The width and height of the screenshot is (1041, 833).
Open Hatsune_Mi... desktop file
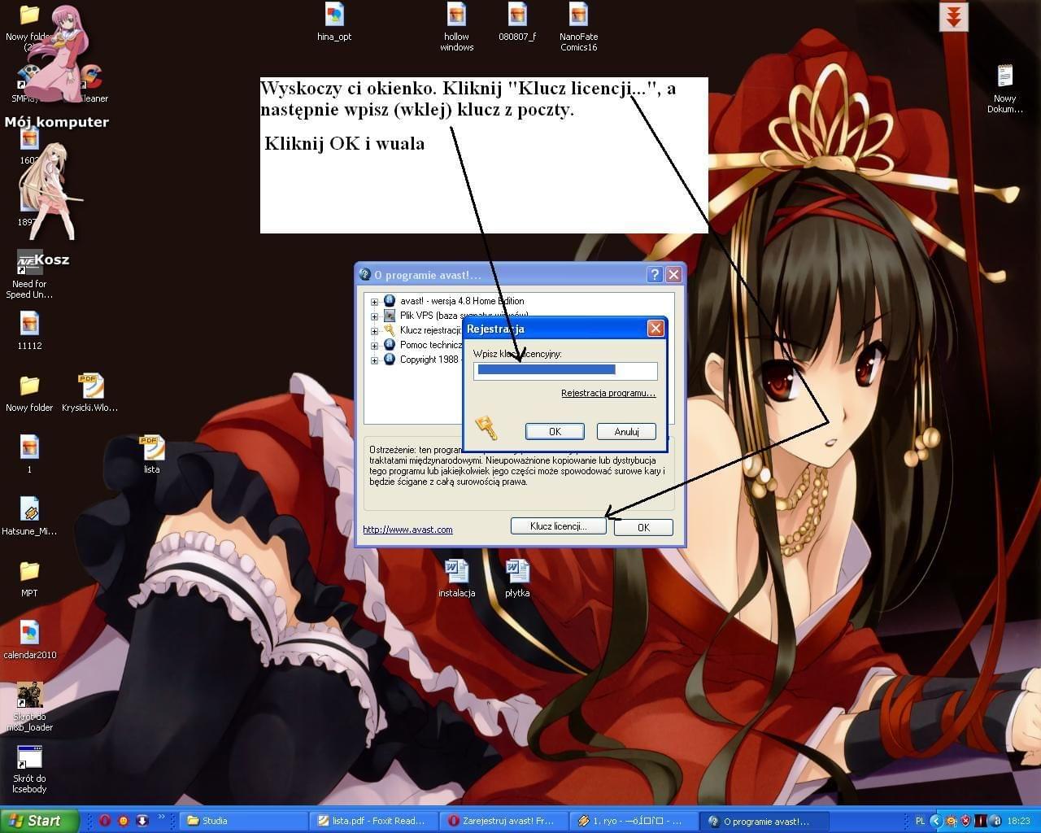[29, 517]
